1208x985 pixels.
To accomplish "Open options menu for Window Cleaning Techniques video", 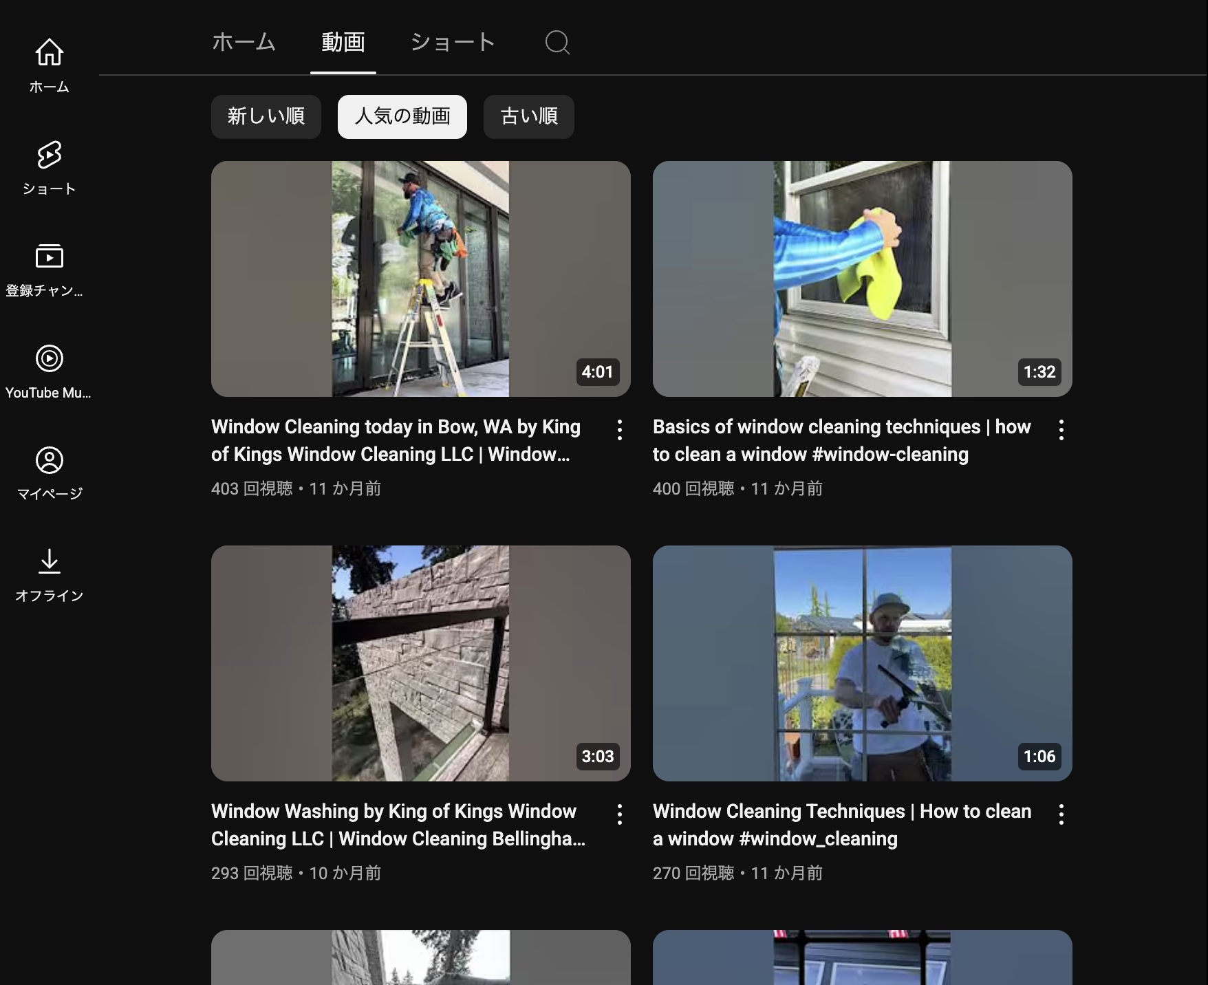I will click(x=1061, y=814).
